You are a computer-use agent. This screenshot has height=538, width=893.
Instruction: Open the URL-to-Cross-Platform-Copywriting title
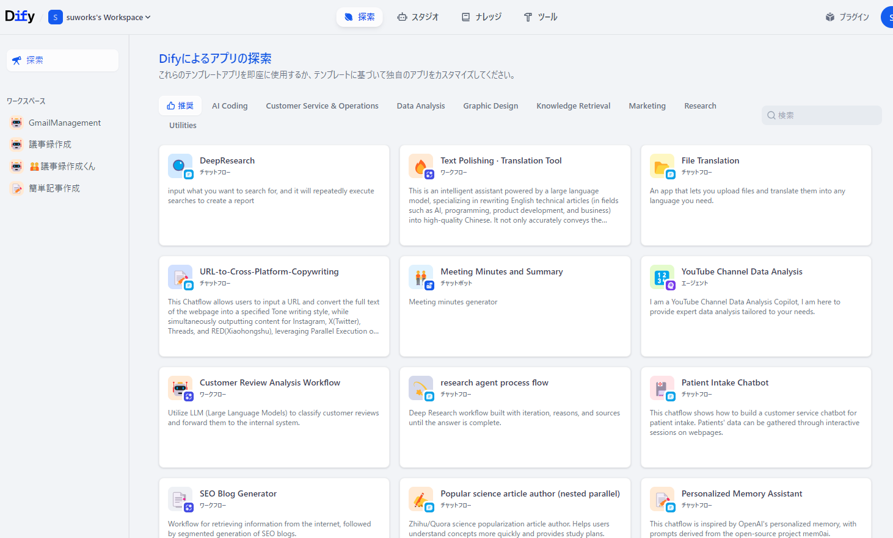coord(269,271)
